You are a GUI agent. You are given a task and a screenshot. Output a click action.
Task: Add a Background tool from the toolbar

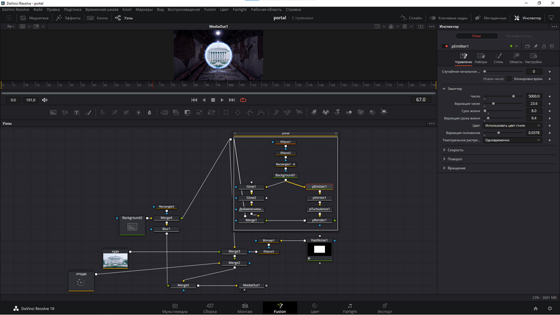tap(53, 112)
